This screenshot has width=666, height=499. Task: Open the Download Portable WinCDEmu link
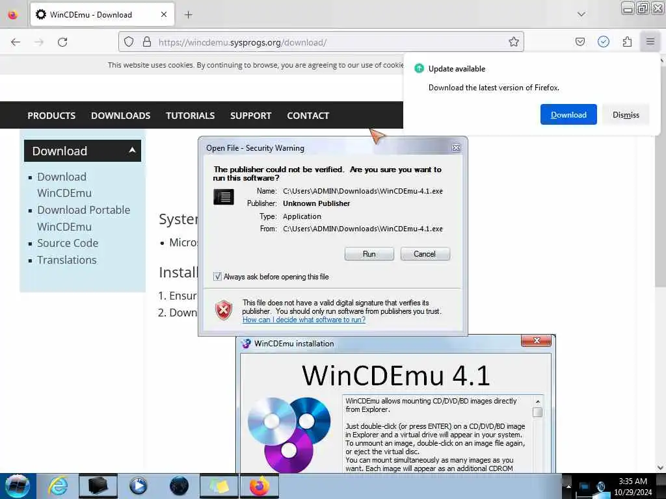click(83, 218)
